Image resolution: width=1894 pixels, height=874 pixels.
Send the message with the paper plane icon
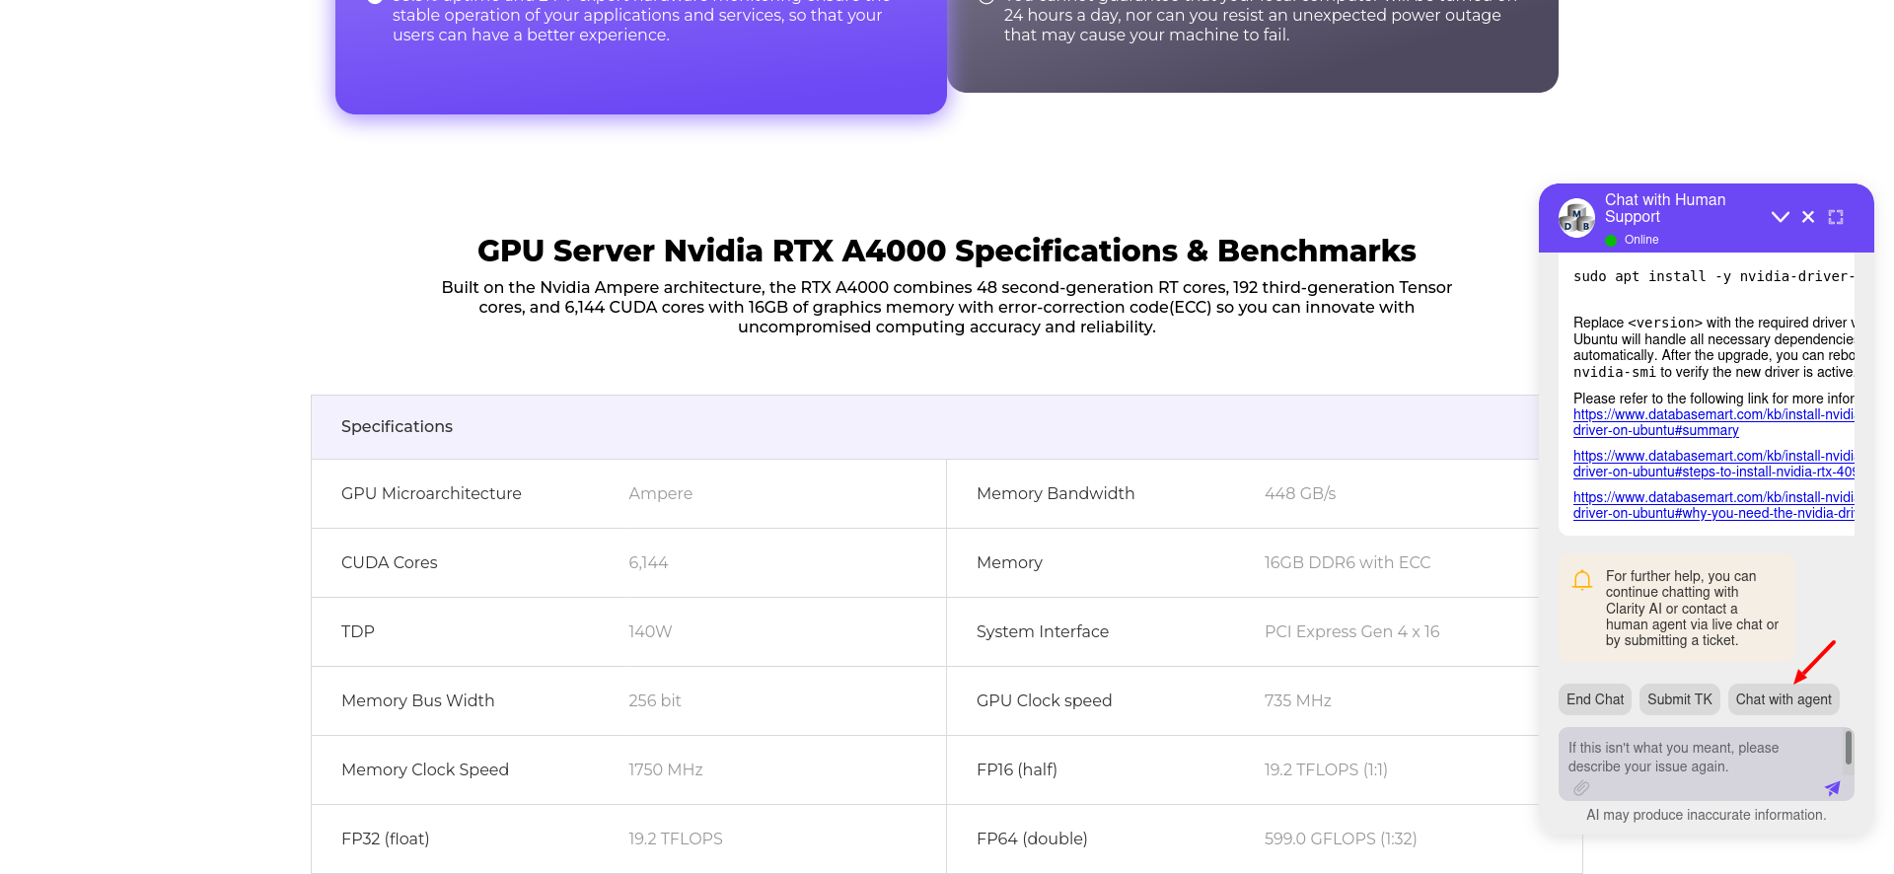[1832, 788]
